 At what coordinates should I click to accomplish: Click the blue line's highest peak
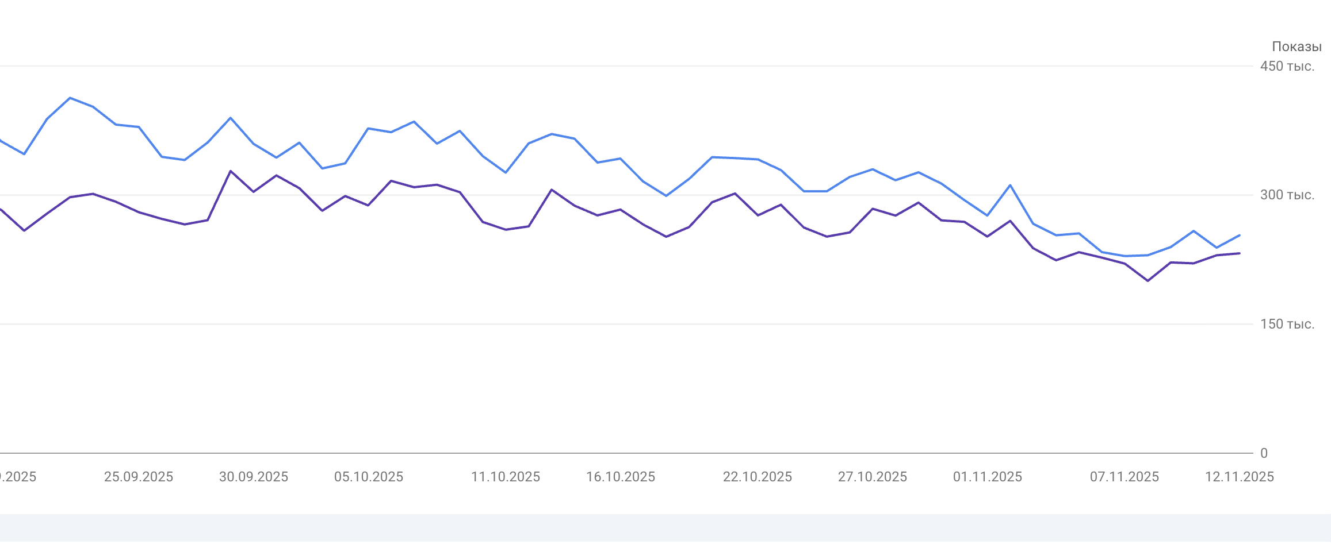pyautogui.click(x=70, y=98)
